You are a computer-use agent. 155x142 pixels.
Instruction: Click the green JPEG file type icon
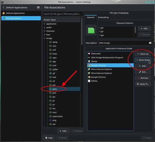91,30
